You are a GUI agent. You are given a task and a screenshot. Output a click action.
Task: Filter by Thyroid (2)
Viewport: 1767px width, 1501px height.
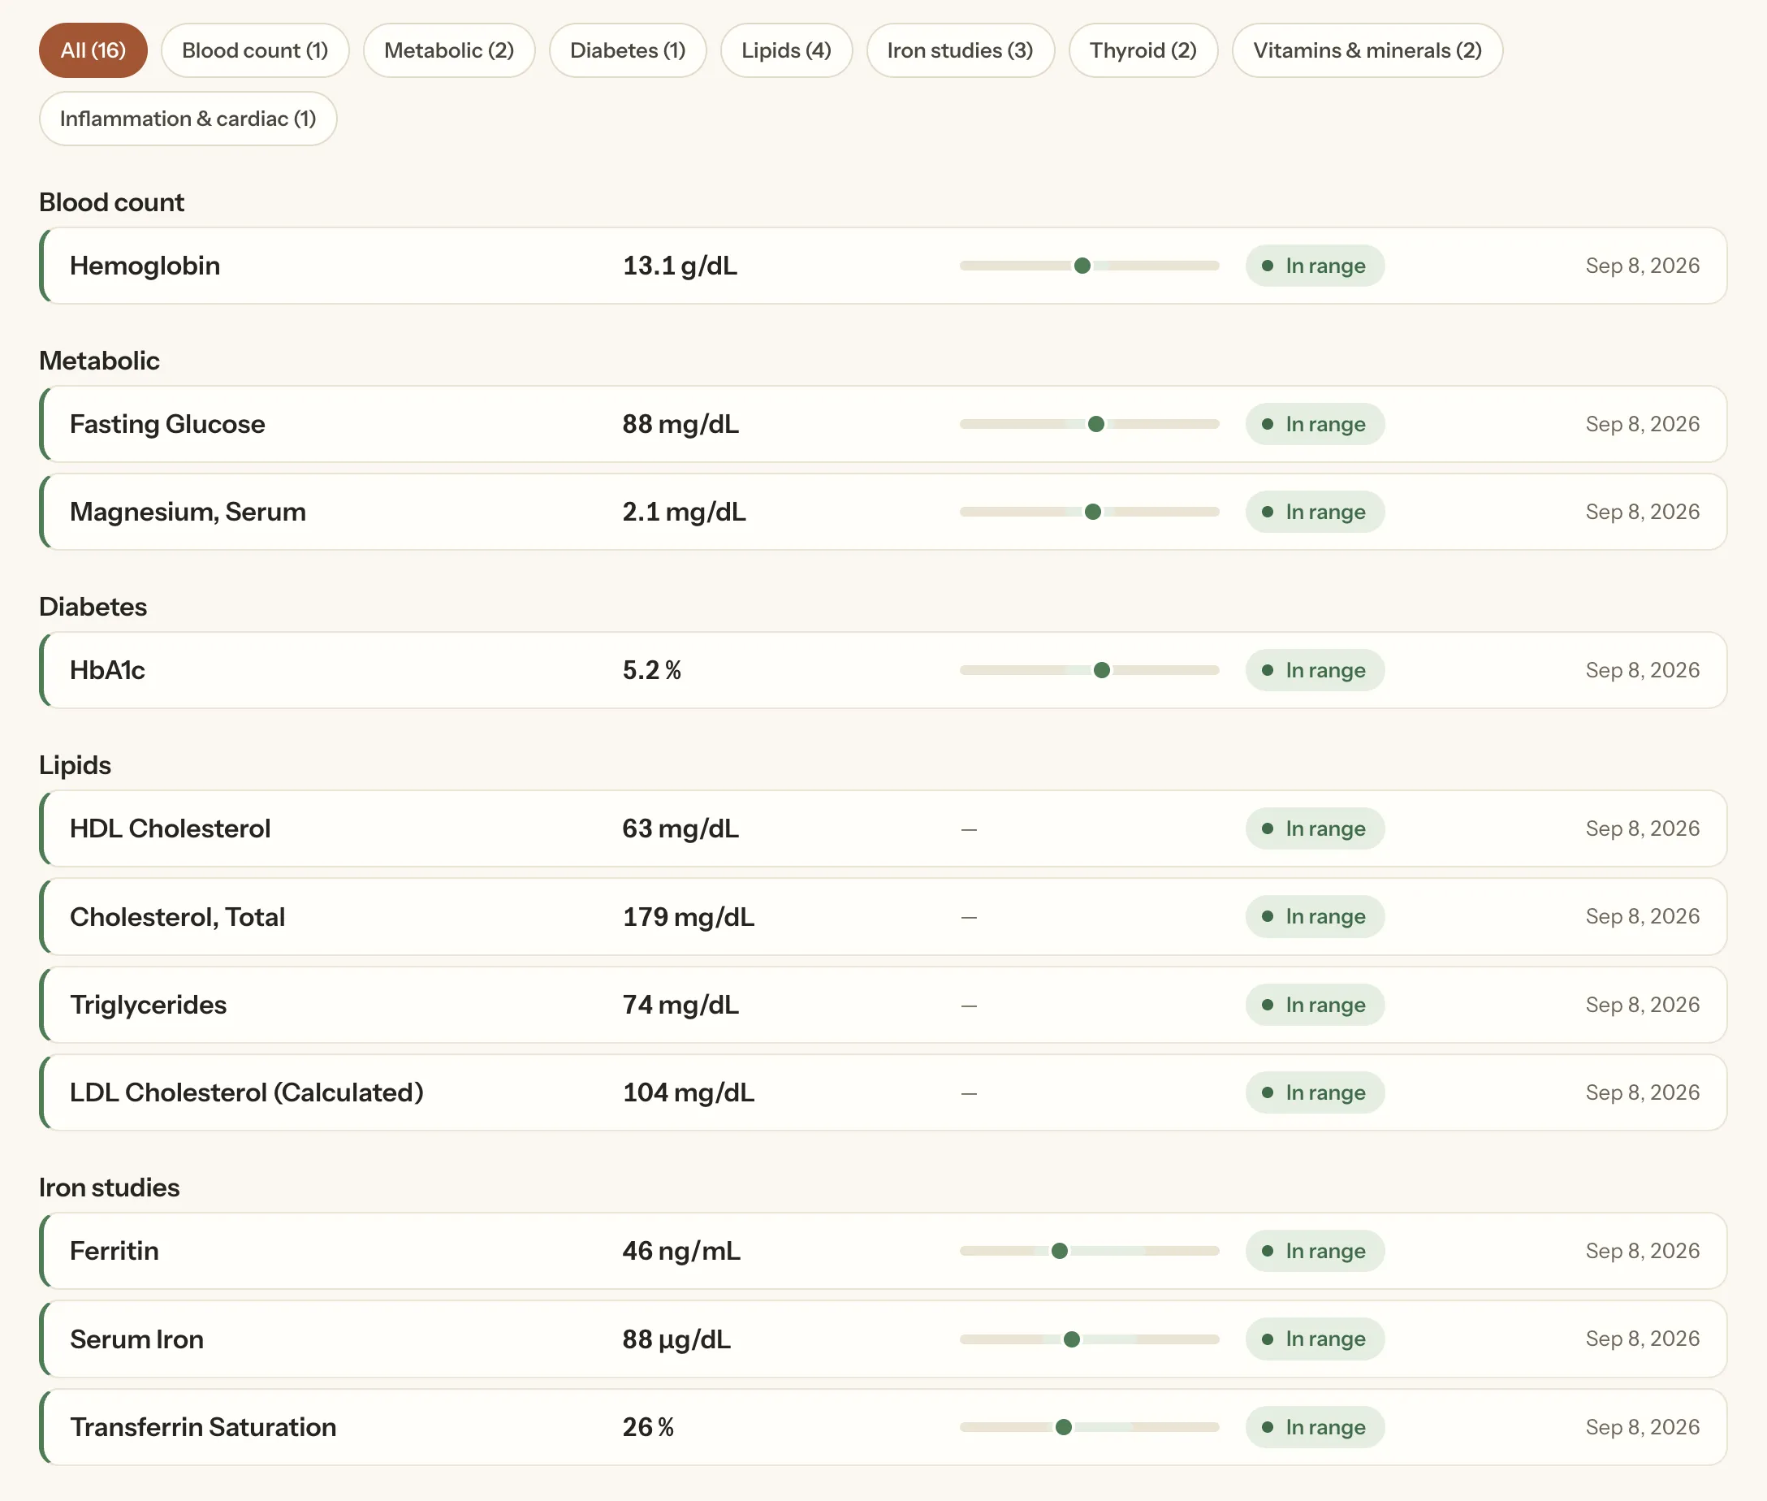(x=1143, y=50)
